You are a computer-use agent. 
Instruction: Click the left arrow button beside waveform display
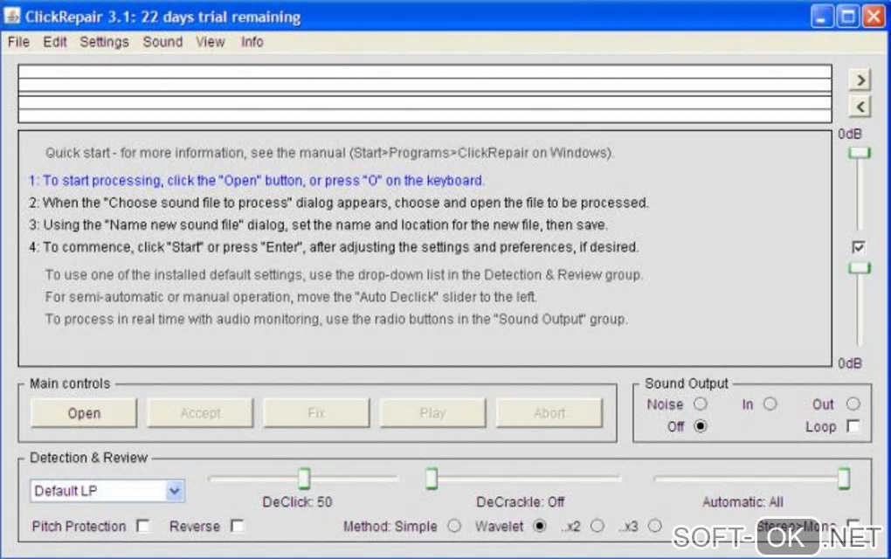(x=860, y=107)
